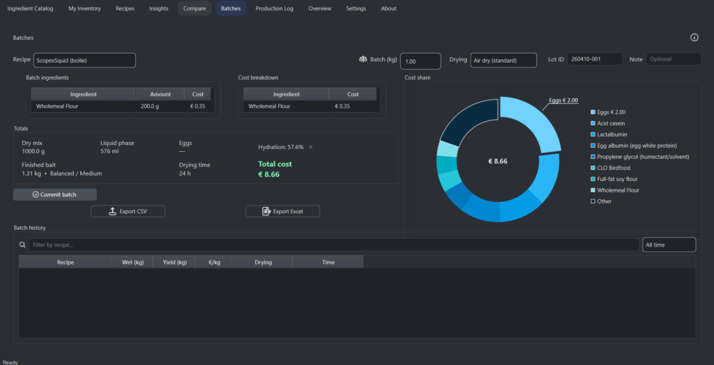Click the magnifier icon in Batch history
The width and height of the screenshot is (714, 365).
[x=22, y=245]
